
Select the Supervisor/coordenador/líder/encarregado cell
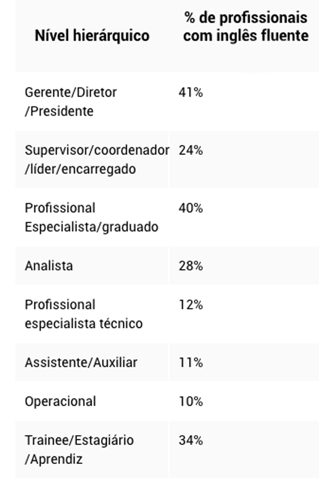[x=97, y=159]
